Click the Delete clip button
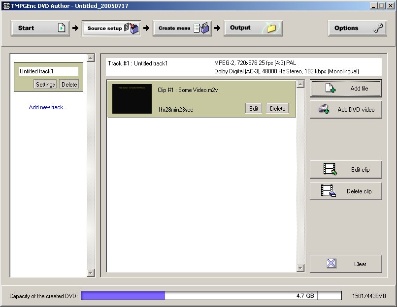 (x=346, y=191)
